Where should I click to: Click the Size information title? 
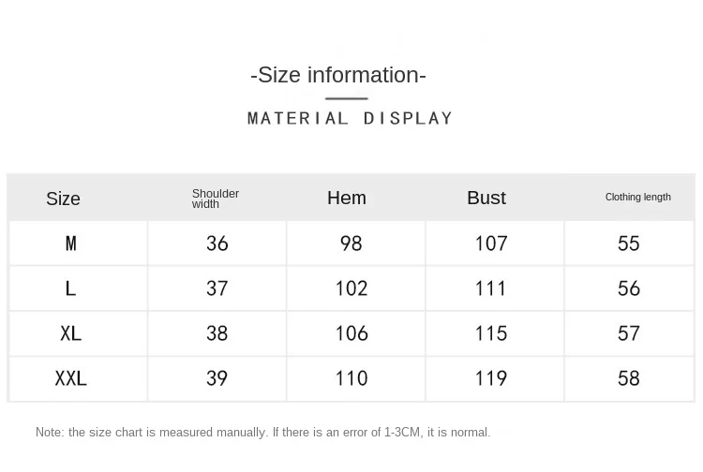coord(338,75)
